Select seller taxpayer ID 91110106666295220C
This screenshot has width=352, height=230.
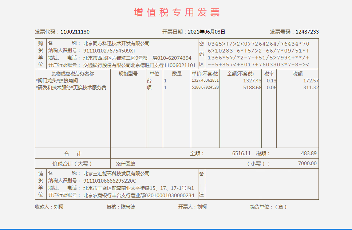[x=110, y=181]
